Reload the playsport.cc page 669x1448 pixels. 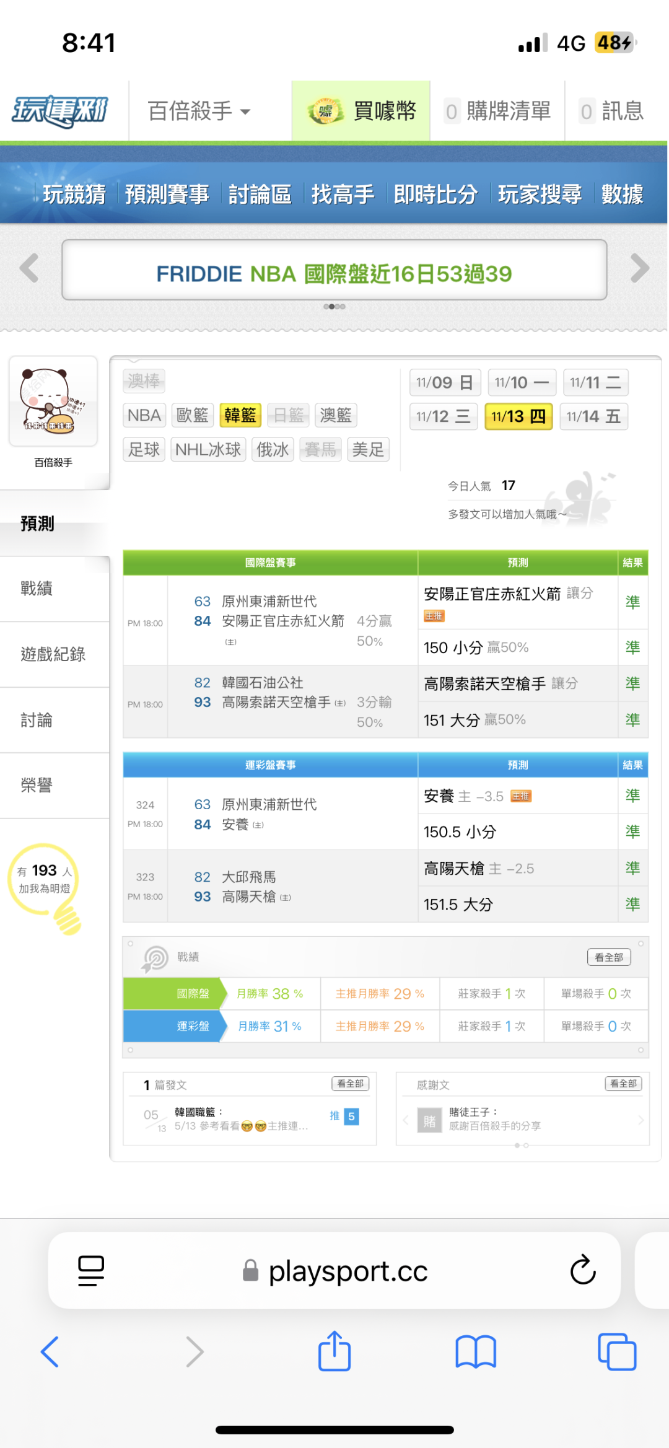pyautogui.click(x=582, y=1270)
